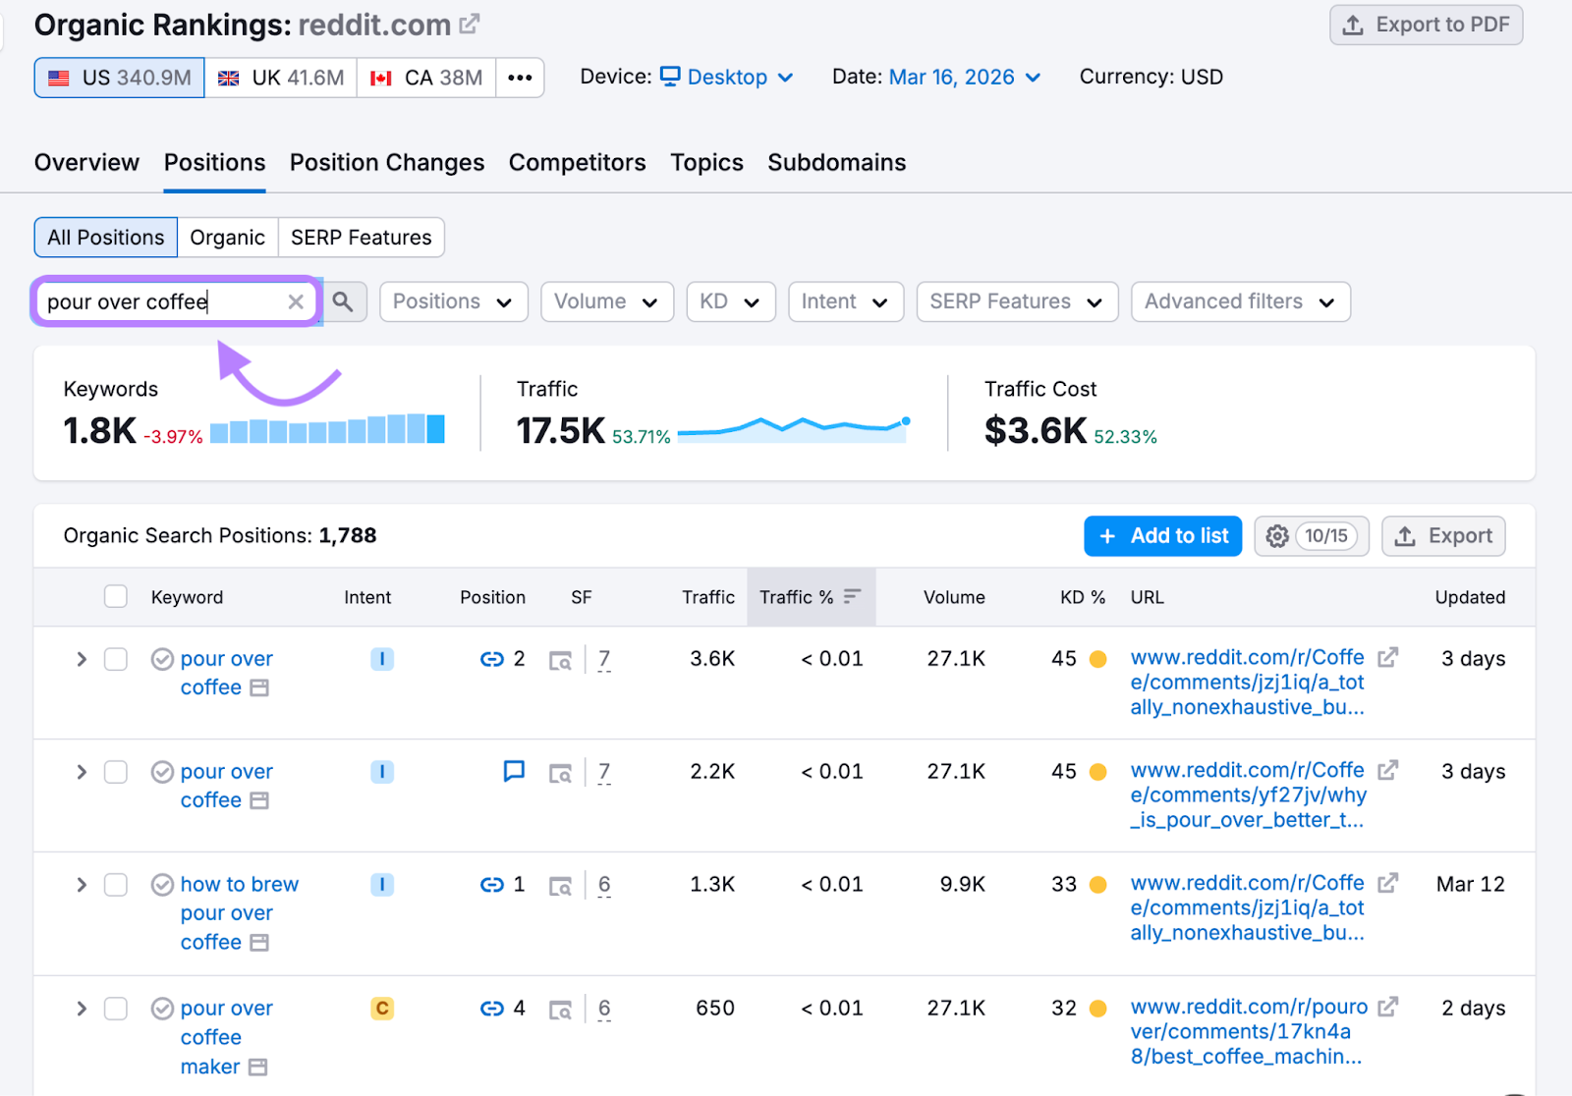The height and width of the screenshot is (1096, 1572).
Task: Click the Traffic % sort icon
Action: tap(852, 597)
